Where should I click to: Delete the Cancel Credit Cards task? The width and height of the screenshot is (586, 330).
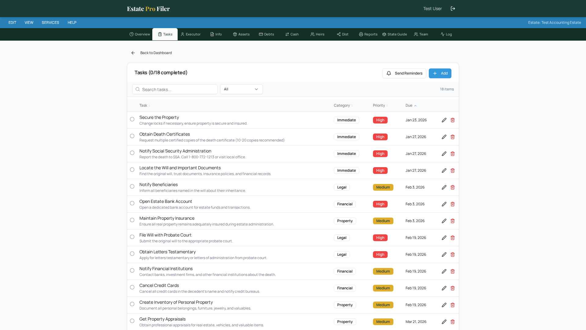coord(453,288)
